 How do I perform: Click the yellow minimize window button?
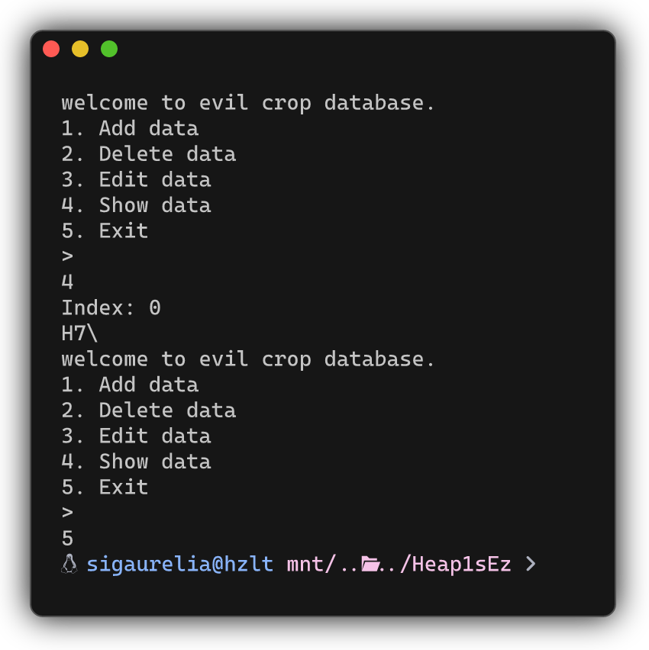(80, 50)
